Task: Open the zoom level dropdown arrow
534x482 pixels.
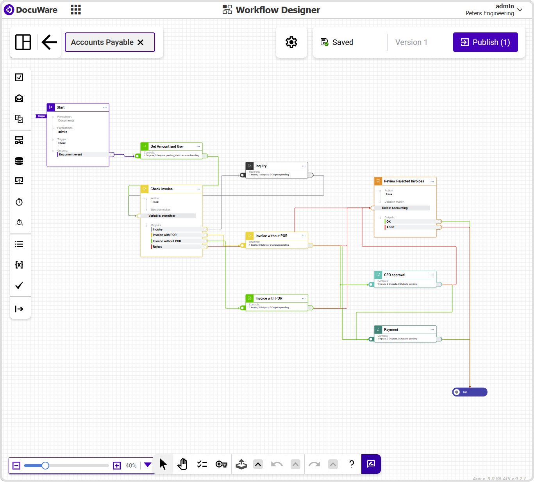Action: 148,465
